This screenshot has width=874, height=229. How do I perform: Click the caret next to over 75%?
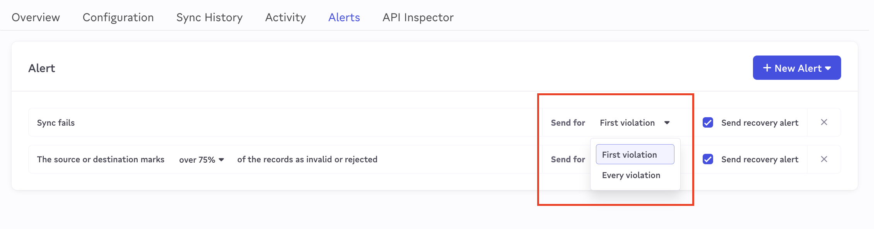coord(221,160)
